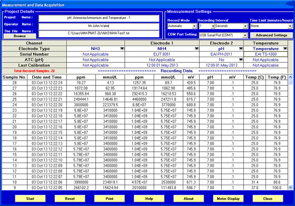Open the COM Port Setting dropdown
Viewport: 295px width, 206px height.
[x=245, y=35]
